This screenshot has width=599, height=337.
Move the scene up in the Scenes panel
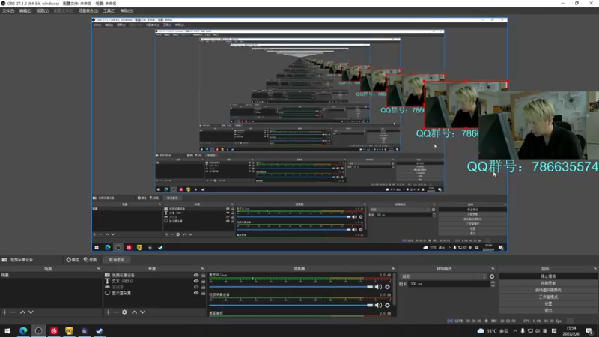[22, 312]
